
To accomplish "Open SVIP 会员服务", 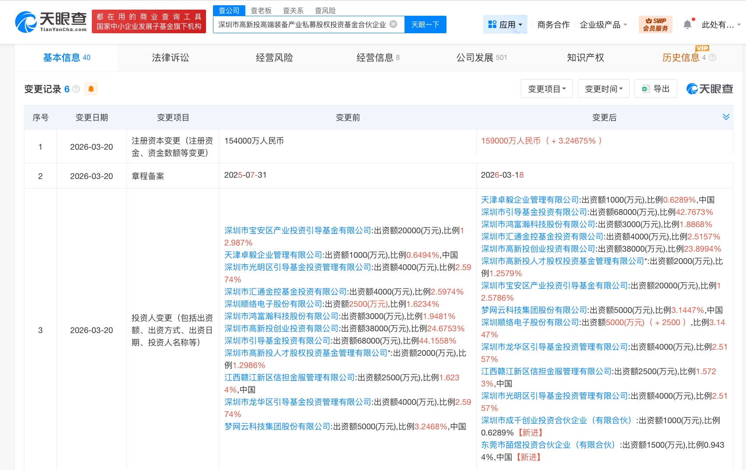I will point(655,24).
